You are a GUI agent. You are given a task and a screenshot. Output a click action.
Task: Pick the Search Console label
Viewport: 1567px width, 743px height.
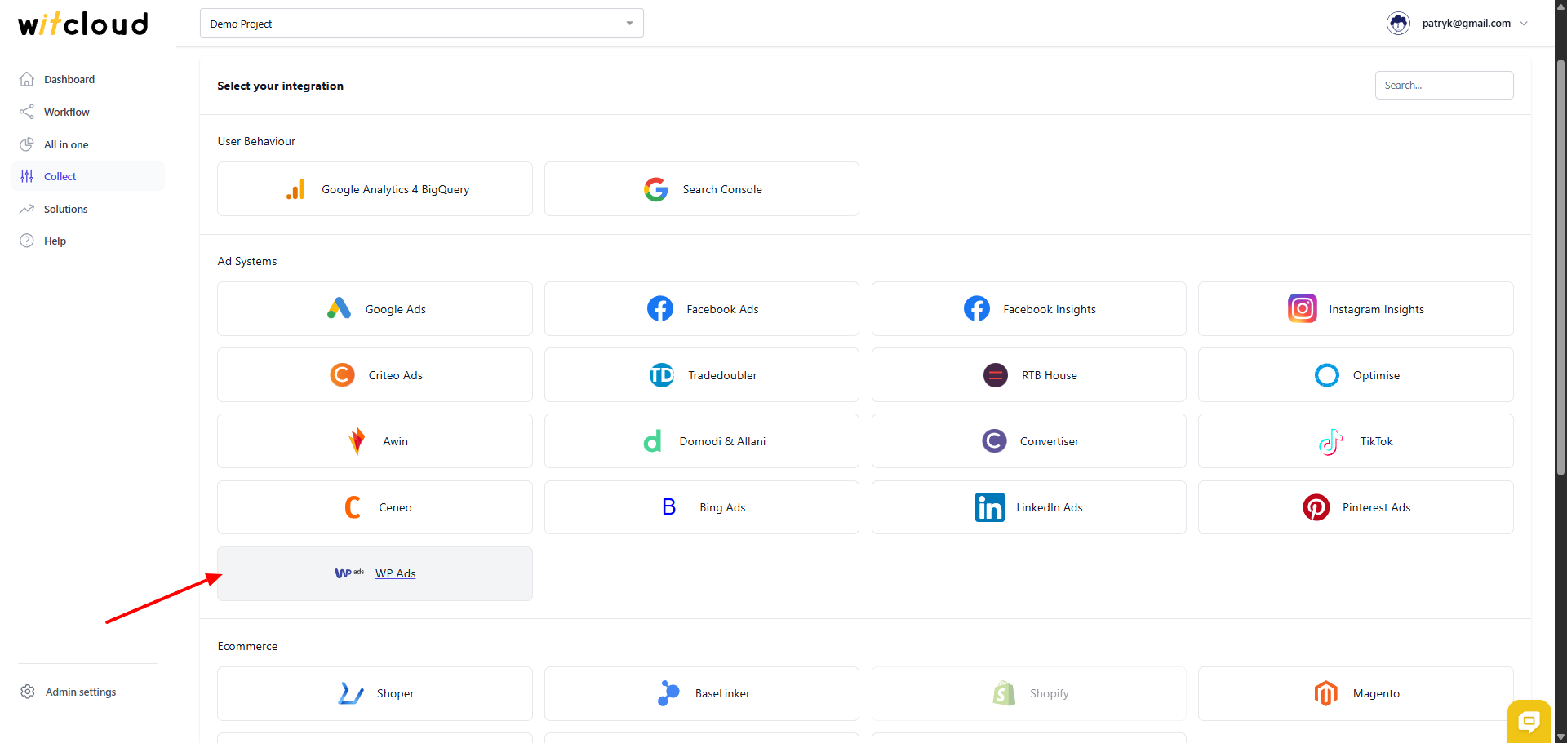tap(722, 189)
